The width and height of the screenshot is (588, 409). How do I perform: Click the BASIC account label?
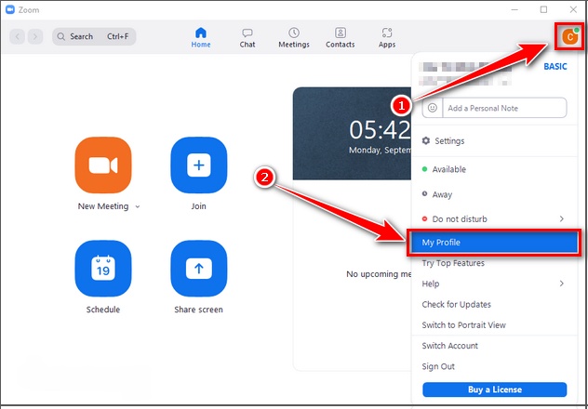[x=555, y=66]
